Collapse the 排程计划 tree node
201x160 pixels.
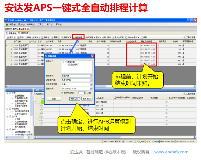click(7, 109)
